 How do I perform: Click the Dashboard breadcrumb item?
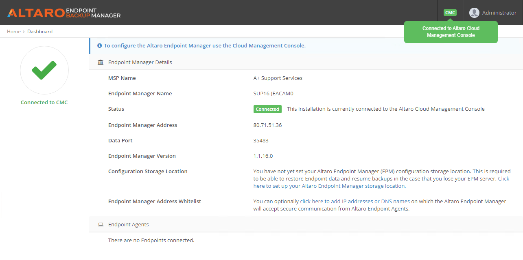tap(40, 31)
